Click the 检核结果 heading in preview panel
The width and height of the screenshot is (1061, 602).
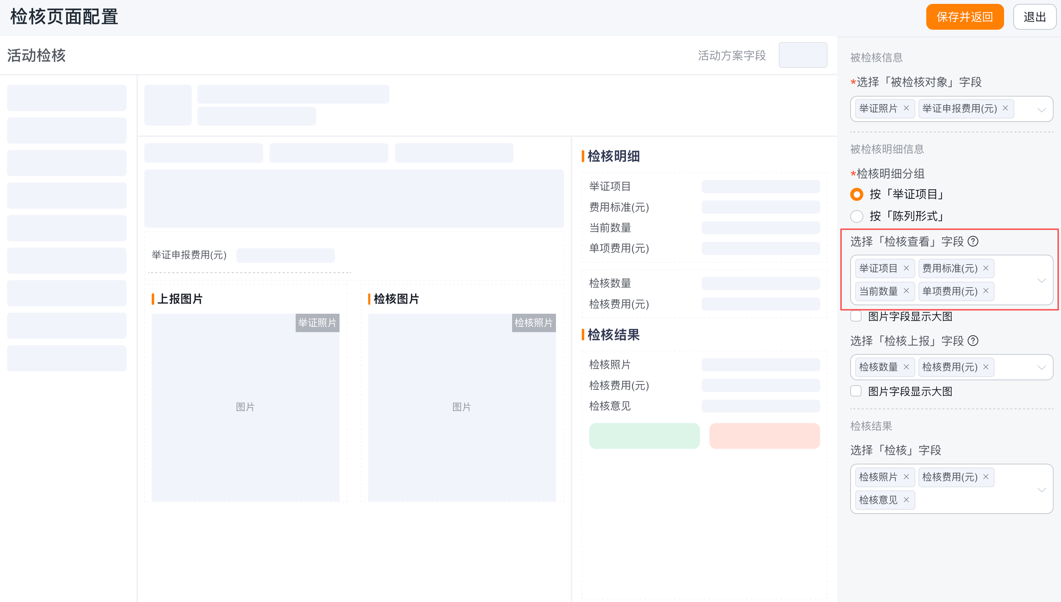613,335
